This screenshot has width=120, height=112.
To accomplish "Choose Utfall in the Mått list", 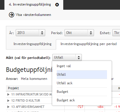I will click(82, 75).
